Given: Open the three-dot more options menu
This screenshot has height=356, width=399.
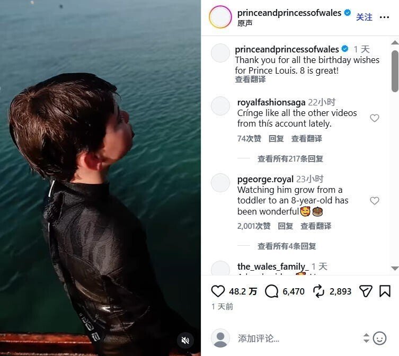Looking at the screenshot, I should (x=384, y=17).
